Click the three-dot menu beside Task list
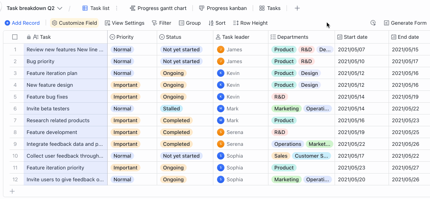 tap(117, 8)
